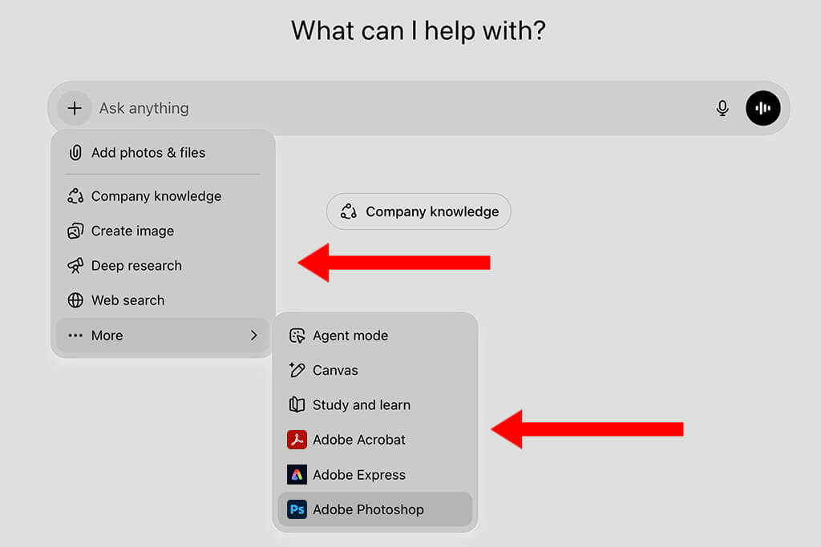Choose the Study and learn label
Viewport: 821px width, 547px height.
tap(362, 404)
